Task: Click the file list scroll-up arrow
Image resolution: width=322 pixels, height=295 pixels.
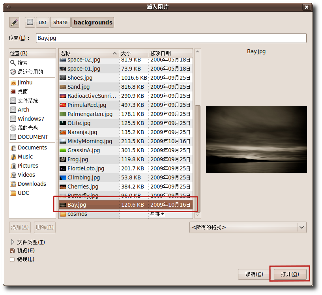Action: tap(197, 52)
